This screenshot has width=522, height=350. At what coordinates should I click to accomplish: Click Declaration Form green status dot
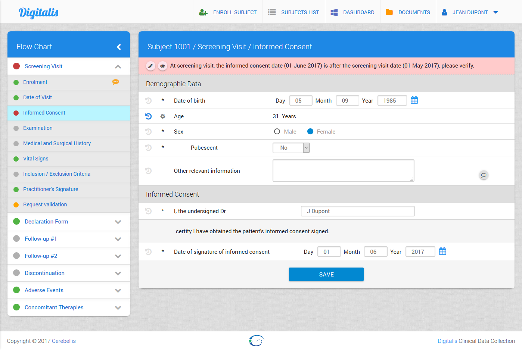(x=16, y=222)
